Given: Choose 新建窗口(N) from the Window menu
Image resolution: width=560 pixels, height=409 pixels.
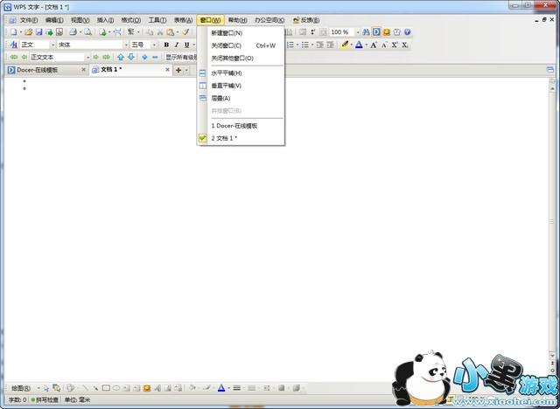Looking at the screenshot, I should pos(227,32).
